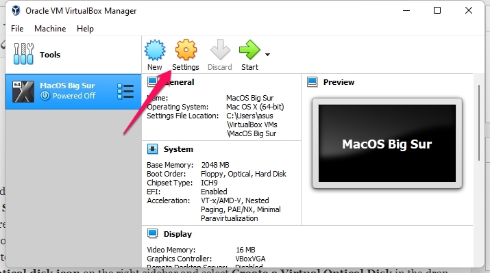
Task: Click the 'VBoxVGA' graphics controller value
Action: [x=250, y=259]
